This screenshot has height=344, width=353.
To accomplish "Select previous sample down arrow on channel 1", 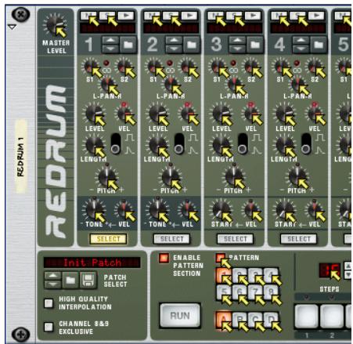I will click(111, 49).
